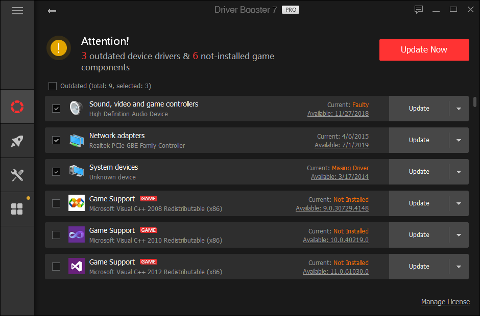Click the PRO badge in the title

[x=291, y=10]
